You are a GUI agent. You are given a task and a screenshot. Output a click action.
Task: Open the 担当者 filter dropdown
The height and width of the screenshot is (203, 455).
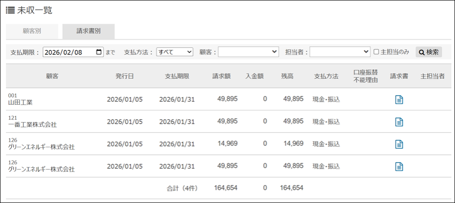coord(340,52)
